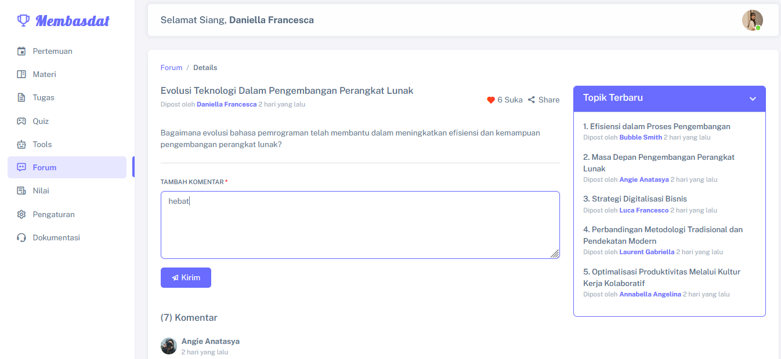Click the Materi book icon
Screen dimensions: 781x359
coord(21,74)
